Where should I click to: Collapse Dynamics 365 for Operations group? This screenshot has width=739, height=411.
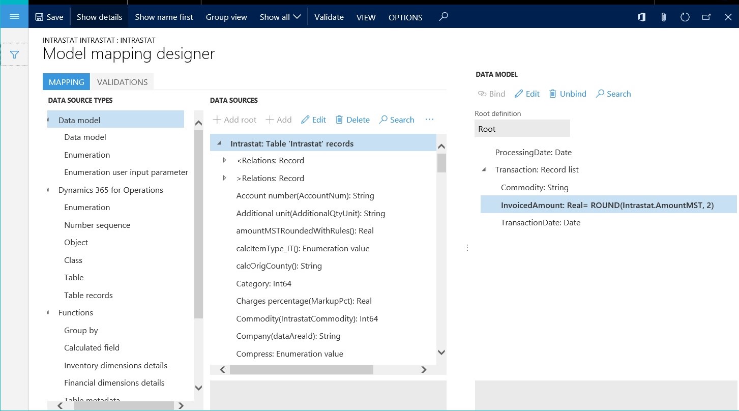pos(49,190)
